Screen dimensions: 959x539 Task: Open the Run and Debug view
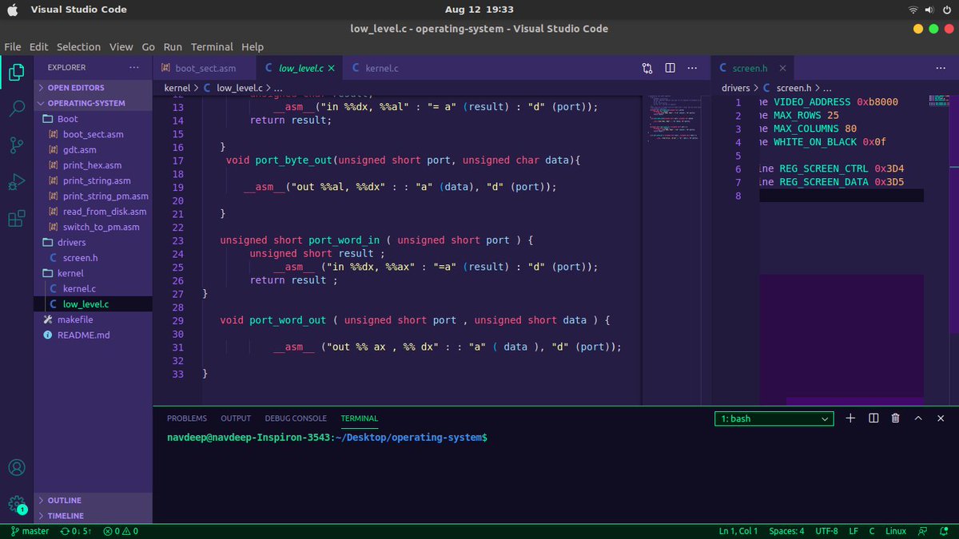17,182
